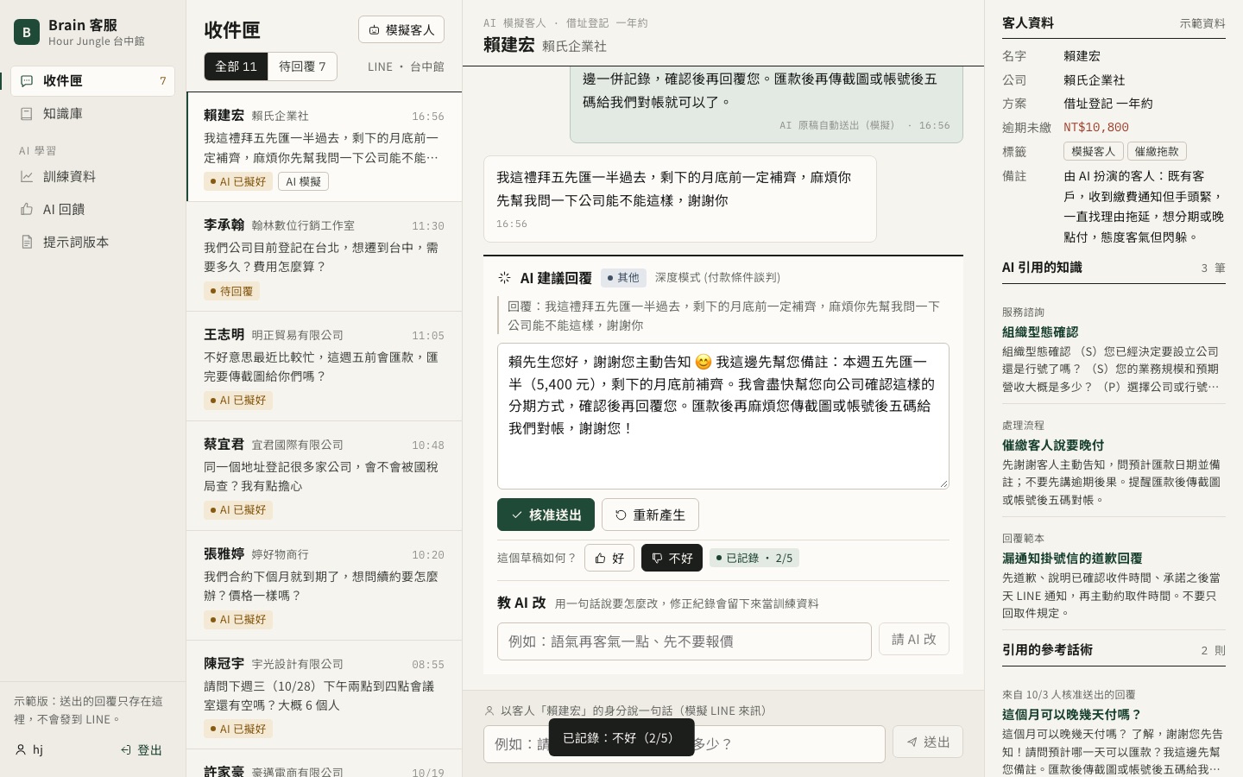Click the hj user profile icon
The height and width of the screenshot is (777, 1243).
21,749
